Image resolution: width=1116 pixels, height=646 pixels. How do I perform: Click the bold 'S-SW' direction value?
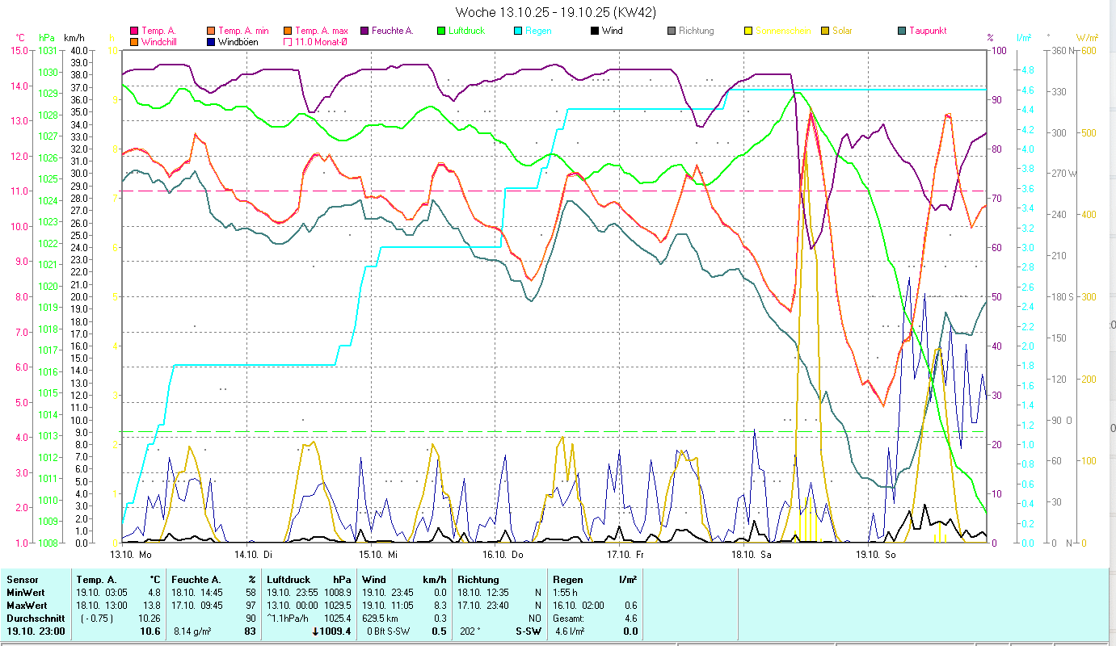coord(528,631)
